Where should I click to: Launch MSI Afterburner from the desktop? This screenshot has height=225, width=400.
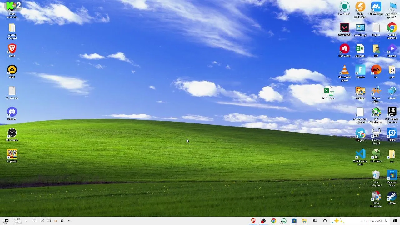[376, 115]
